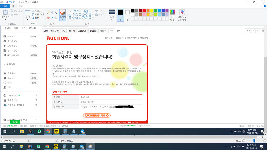Select the Fill with color bucket tool
The width and height of the screenshot is (267, 150).
point(52,13)
